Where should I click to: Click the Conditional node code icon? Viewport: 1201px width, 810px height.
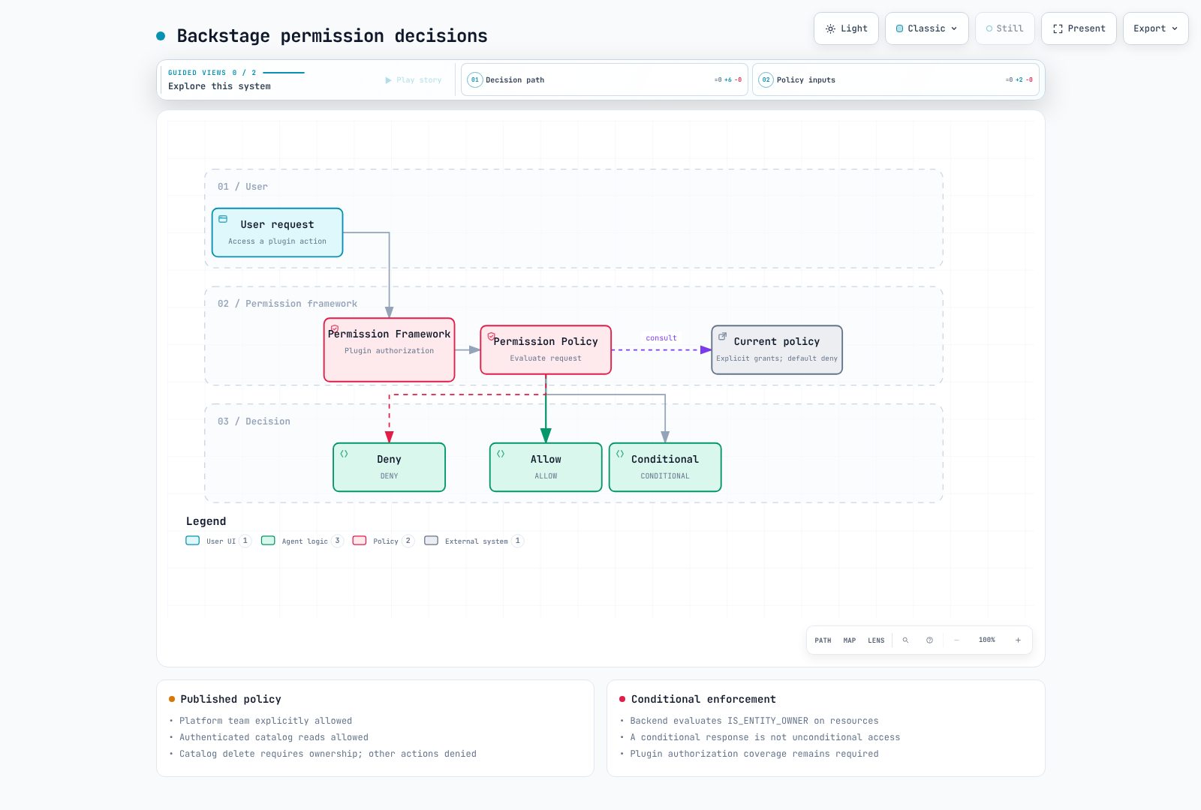(x=620, y=454)
